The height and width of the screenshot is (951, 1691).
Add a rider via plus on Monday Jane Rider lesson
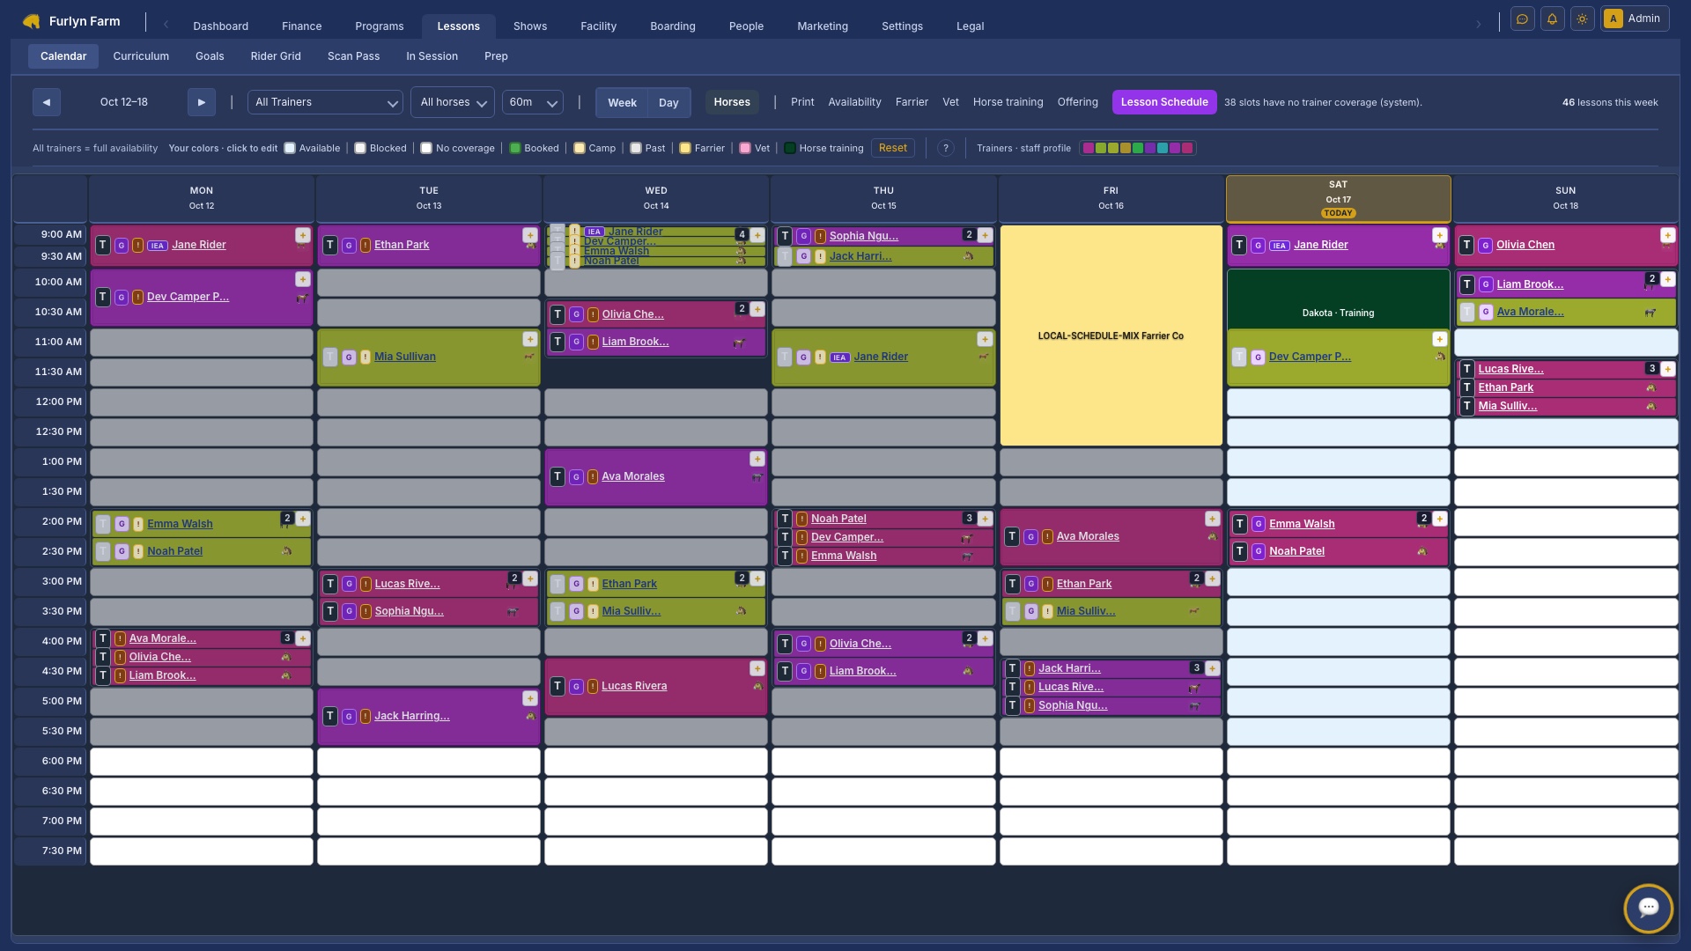[x=302, y=235]
